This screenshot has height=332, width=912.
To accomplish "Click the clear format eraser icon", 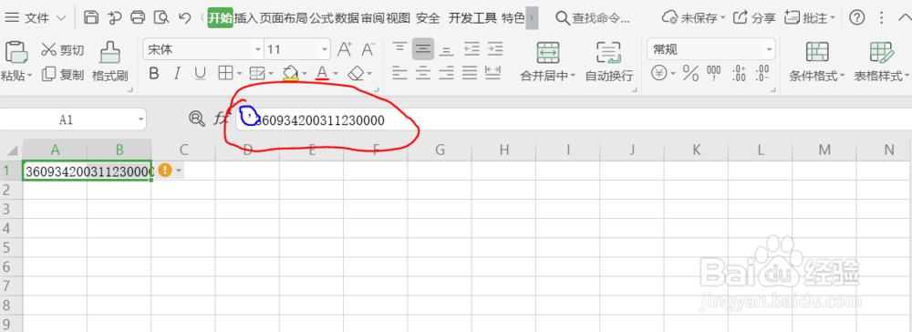I will coord(356,73).
